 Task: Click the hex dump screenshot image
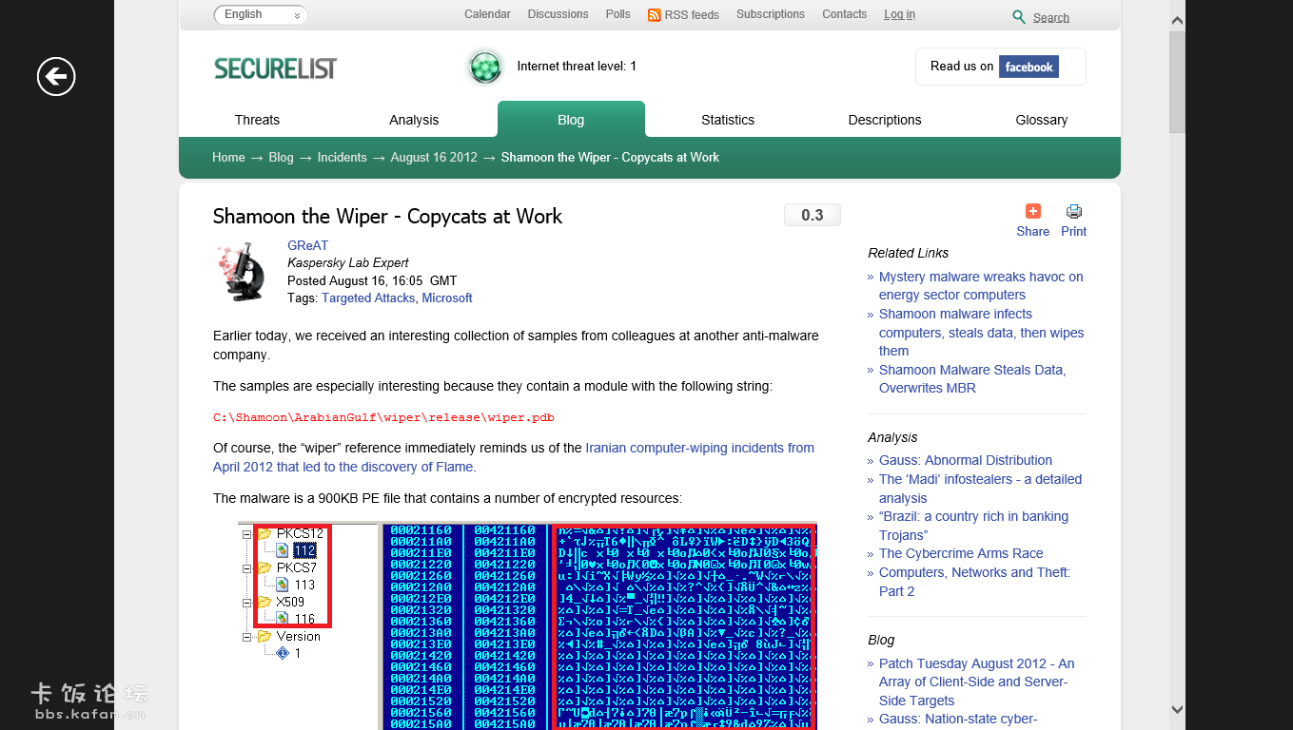point(527,625)
